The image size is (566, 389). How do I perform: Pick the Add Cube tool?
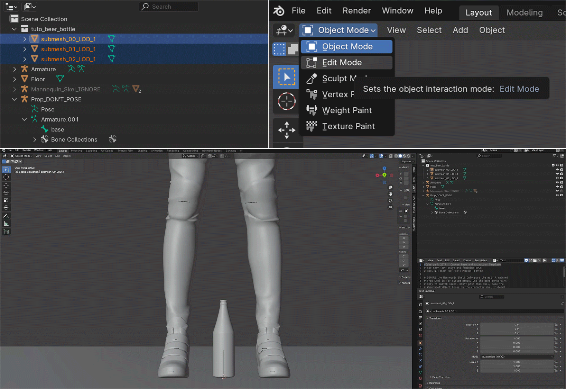tap(6, 232)
